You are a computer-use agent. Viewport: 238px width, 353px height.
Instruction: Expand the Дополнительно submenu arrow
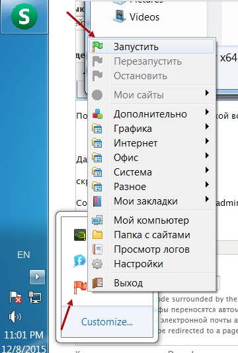tap(207, 112)
